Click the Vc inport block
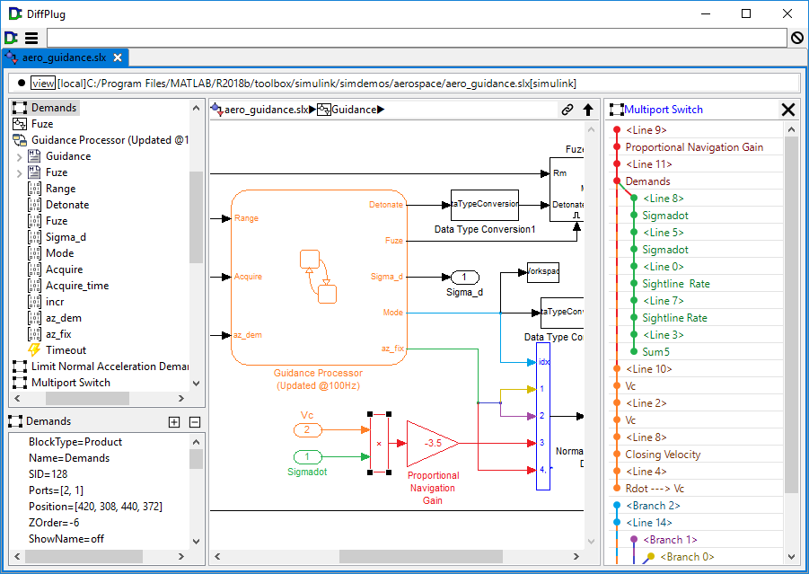This screenshot has width=809, height=574. click(x=307, y=429)
